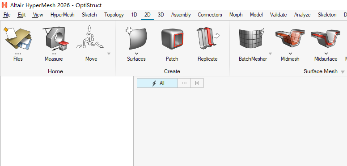Switch to the HyperMesh ribbon tab
Screen dimensions: 347x166
63,15
